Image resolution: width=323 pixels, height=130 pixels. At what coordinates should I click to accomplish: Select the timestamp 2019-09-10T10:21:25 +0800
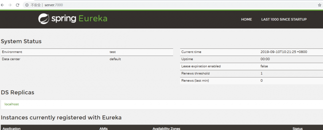pos(284,52)
